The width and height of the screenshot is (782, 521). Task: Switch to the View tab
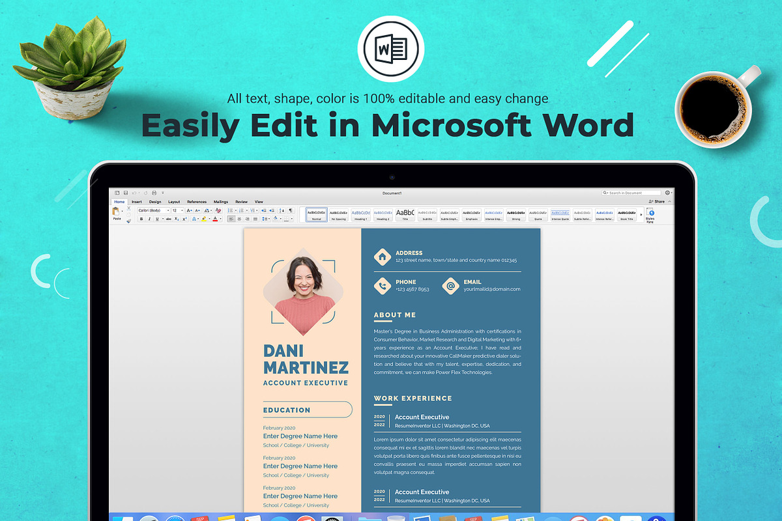point(259,202)
